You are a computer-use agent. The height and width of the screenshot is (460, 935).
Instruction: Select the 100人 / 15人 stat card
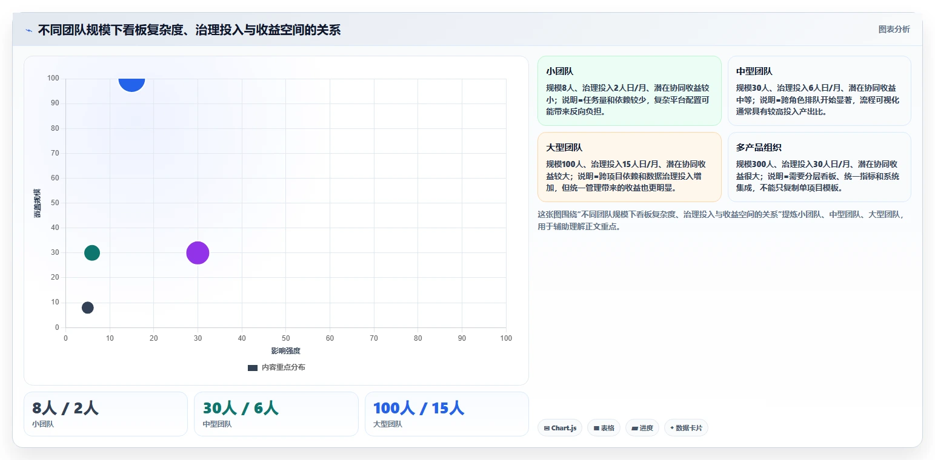tap(447, 414)
